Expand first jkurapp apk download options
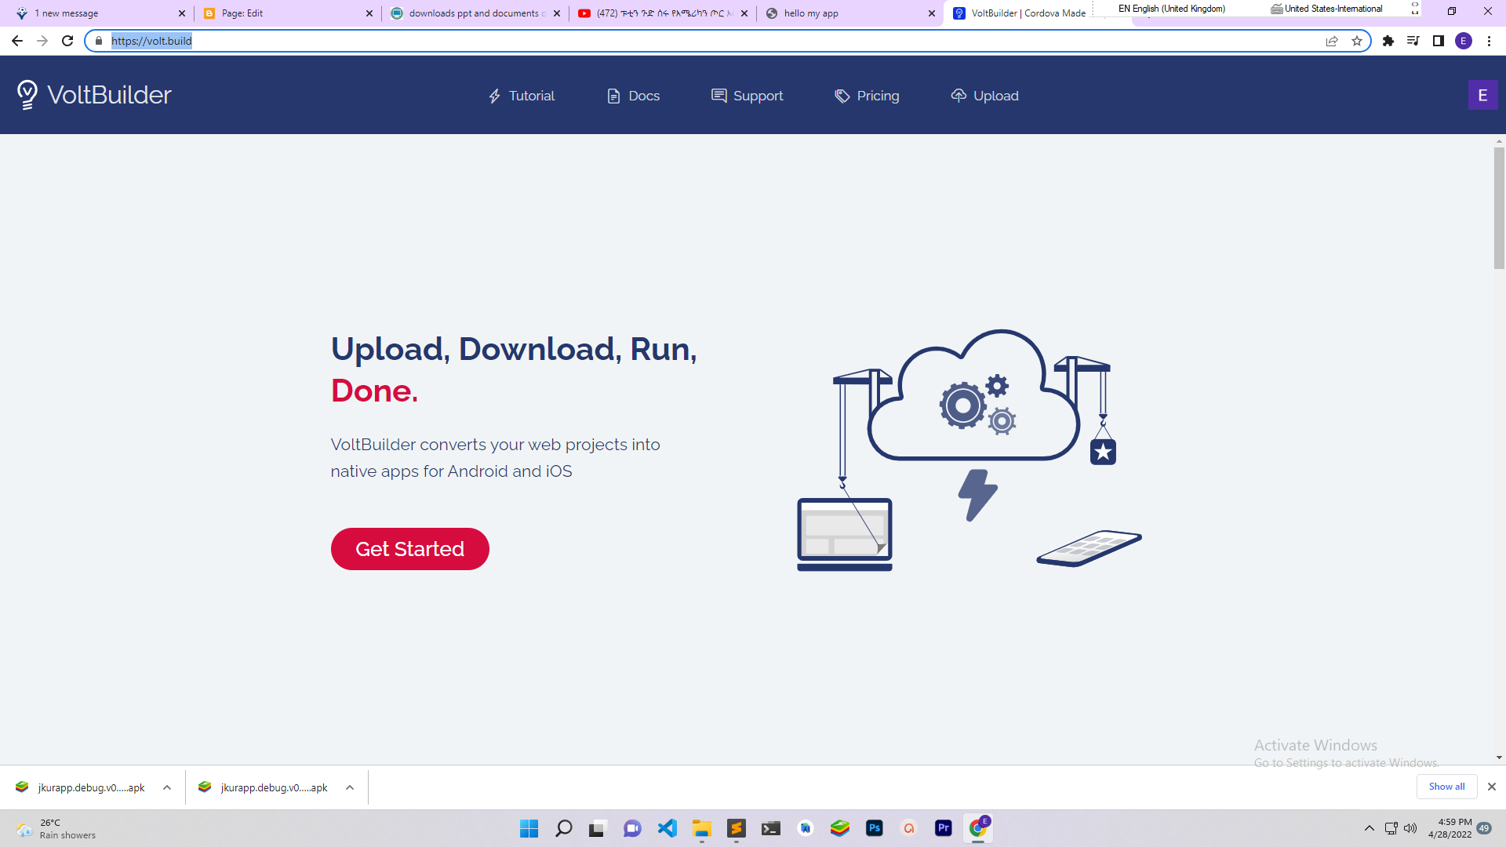The width and height of the screenshot is (1506, 847). tap(167, 787)
